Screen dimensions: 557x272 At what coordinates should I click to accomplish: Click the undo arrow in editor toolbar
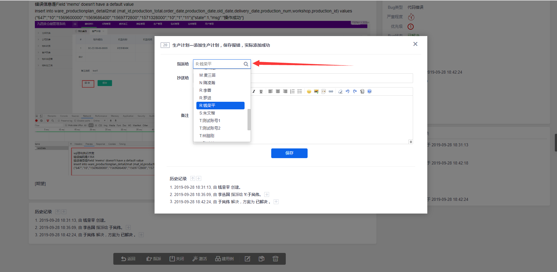pos(348,91)
